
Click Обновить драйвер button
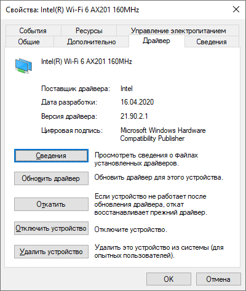pos(51,178)
